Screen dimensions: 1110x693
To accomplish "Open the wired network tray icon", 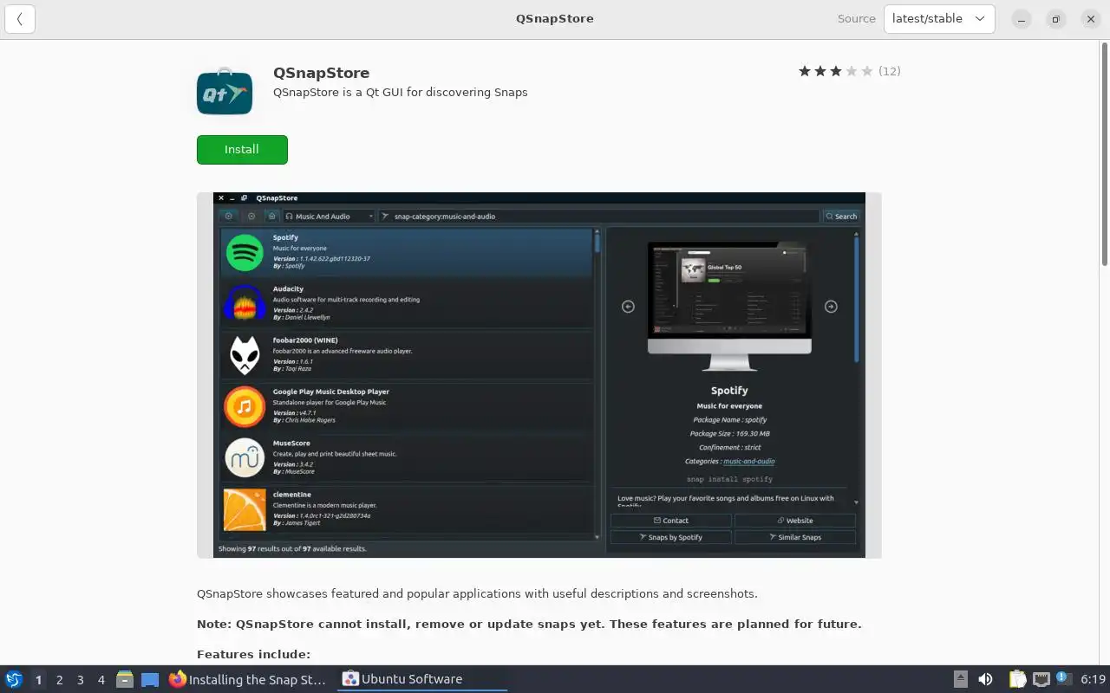I will 1041,679.
